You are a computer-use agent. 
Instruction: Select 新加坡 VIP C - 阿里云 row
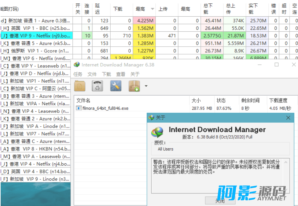click(35, 88)
